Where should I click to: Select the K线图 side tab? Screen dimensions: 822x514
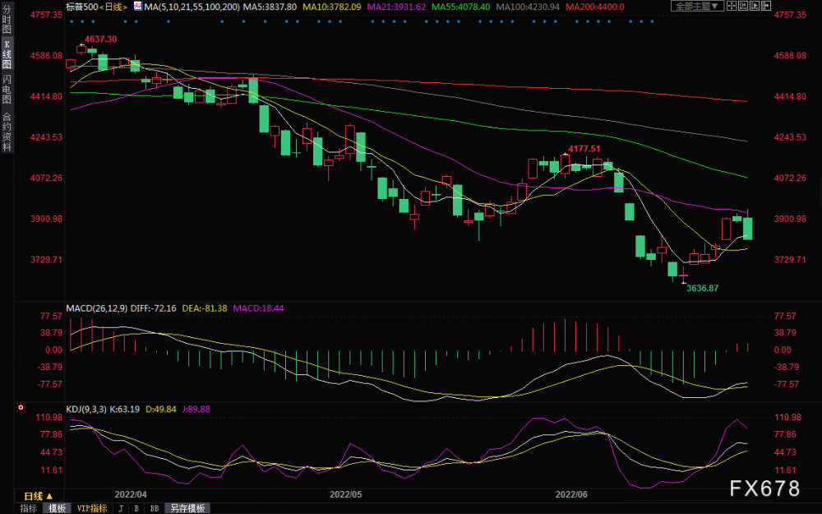pyautogui.click(x=7, y=54)
